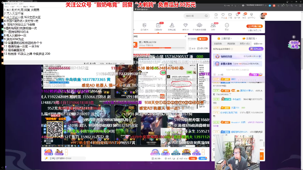Open the streamer tasks clipboard icon
The height and width of the screenshot is (170, 303).
click(158, 25)
